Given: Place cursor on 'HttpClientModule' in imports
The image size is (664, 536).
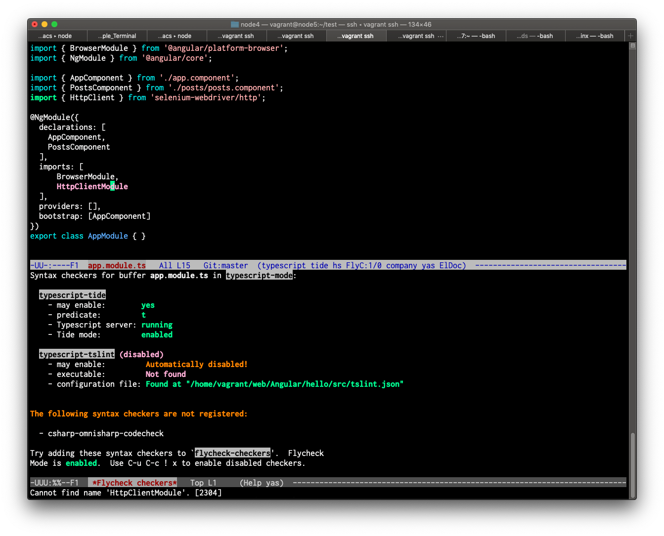Looking at the screenshot, I should click(x=92, y=187).
